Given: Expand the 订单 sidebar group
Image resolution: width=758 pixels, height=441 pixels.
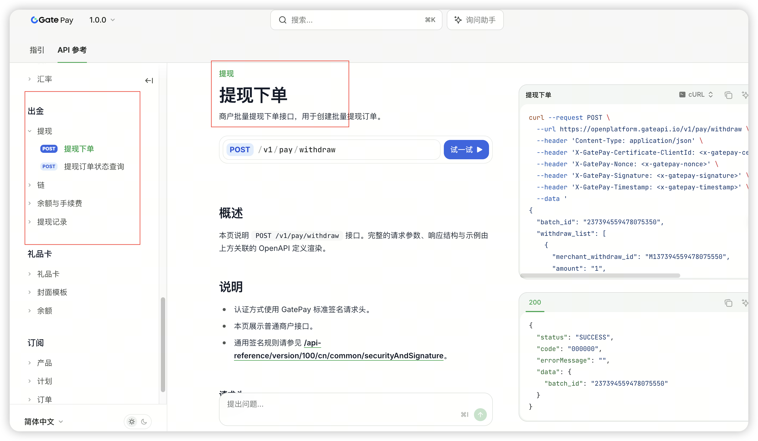Looking at the screenshot, I should pos(30,400).
